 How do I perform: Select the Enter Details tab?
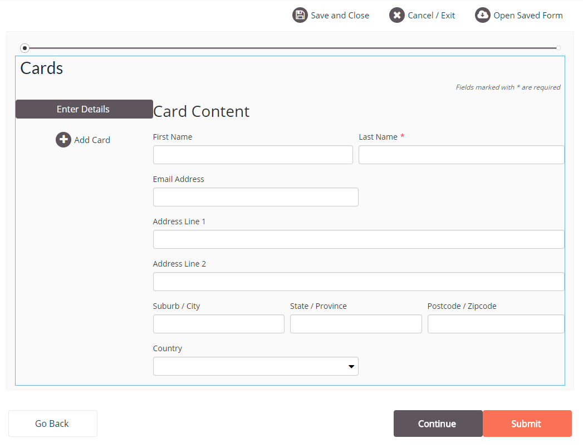tap(84, 109)
